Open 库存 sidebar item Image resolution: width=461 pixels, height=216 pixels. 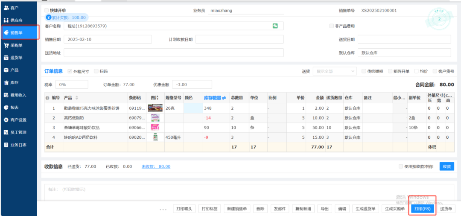pos(19,82)
